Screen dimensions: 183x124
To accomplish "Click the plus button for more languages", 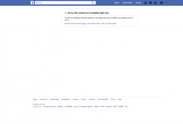I will (126, 107).
